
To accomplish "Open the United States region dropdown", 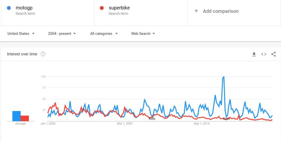I will (21, 34).
